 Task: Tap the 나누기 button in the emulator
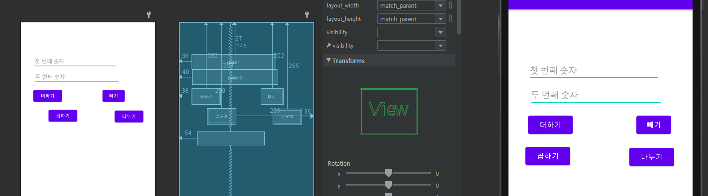[x=652, y=157]
